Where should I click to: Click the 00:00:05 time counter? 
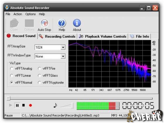(138, 106)
